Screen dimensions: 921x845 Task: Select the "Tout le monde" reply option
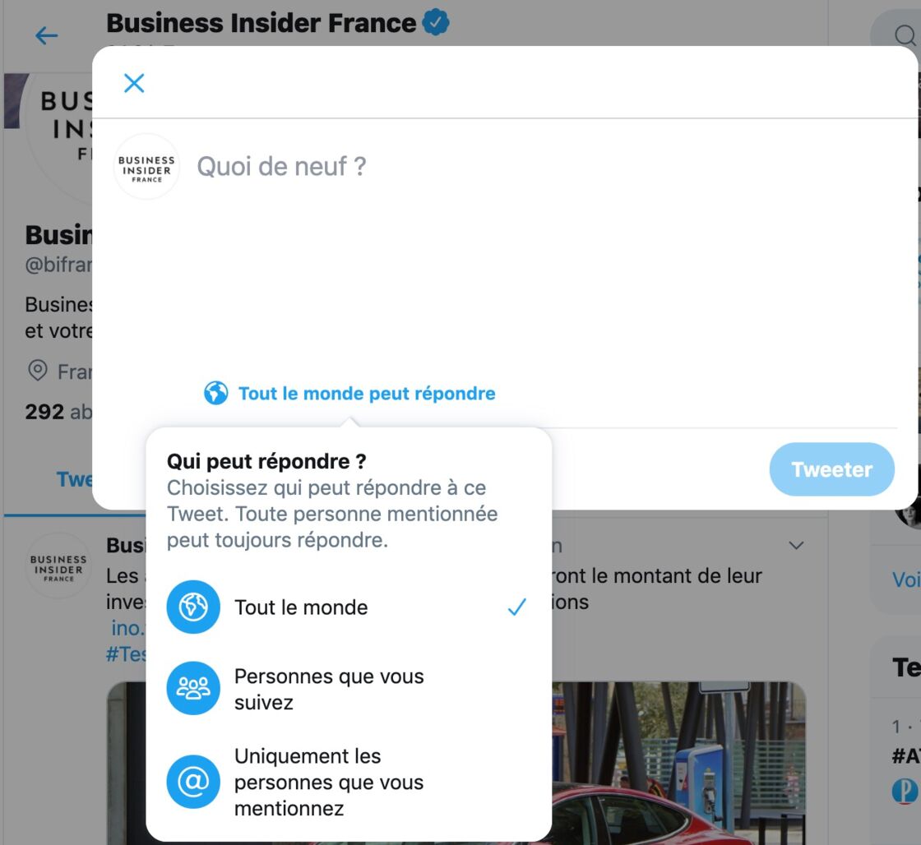(349, 607)
